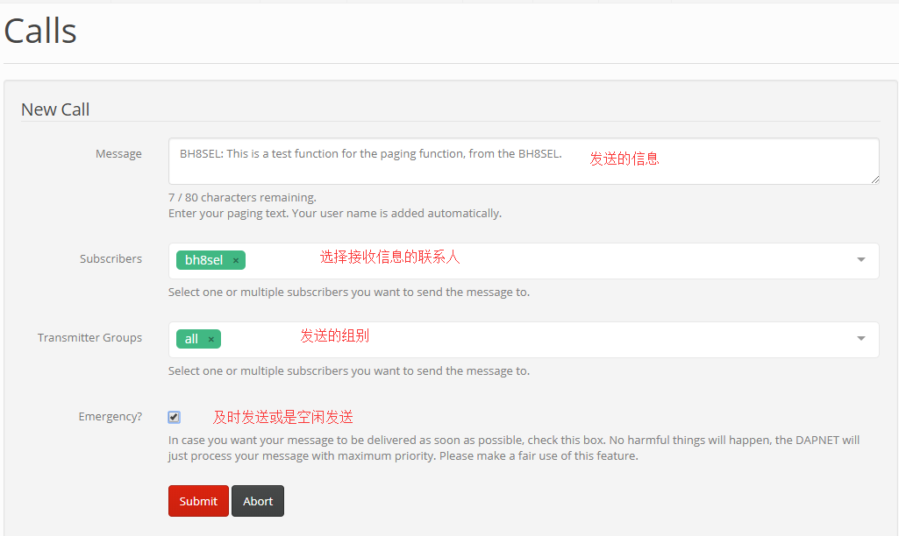Click the 'Calls' page heading
This screenshot has width=899, height=536.
tap(40, 32)
